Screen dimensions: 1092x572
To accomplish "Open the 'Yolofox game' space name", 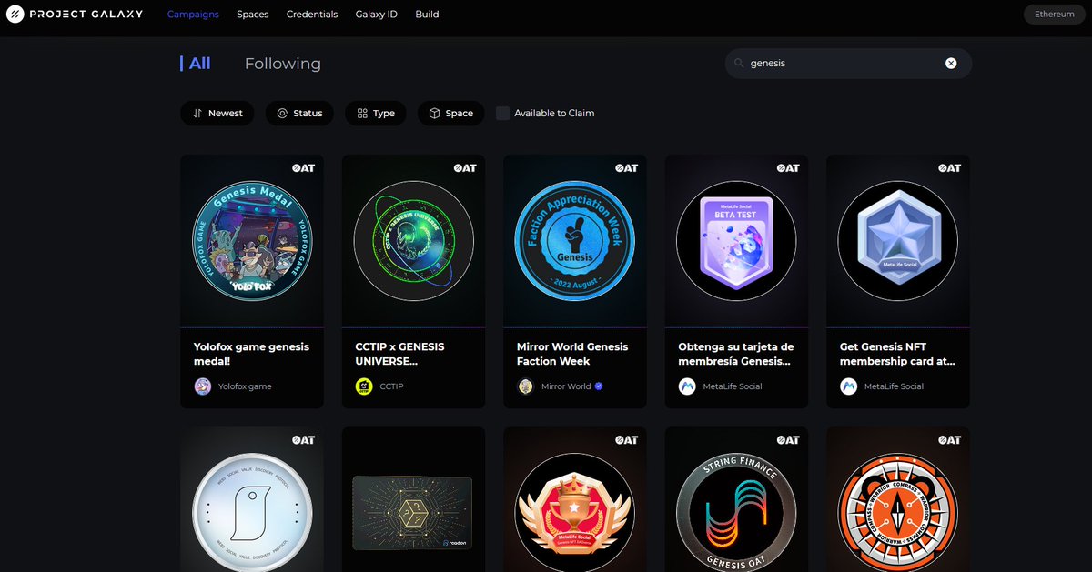I will point(245,386).
